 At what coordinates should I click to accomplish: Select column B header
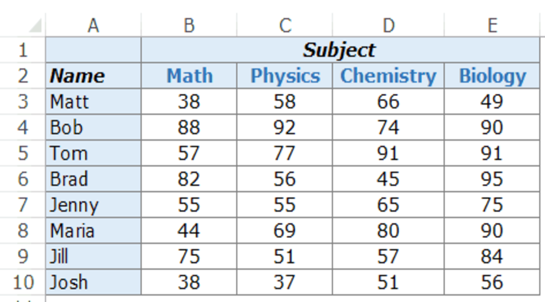(x=189, y=25)
